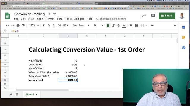Rename the Conversion Tracking document title

(x=29, y=14)
